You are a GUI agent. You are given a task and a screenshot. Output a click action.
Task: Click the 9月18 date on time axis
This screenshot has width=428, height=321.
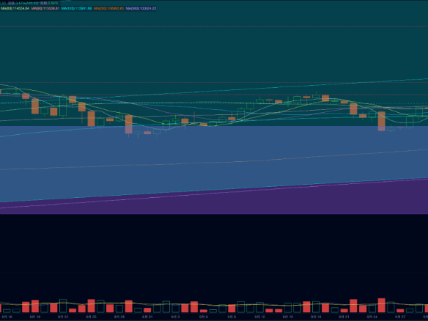coord(316,317)
